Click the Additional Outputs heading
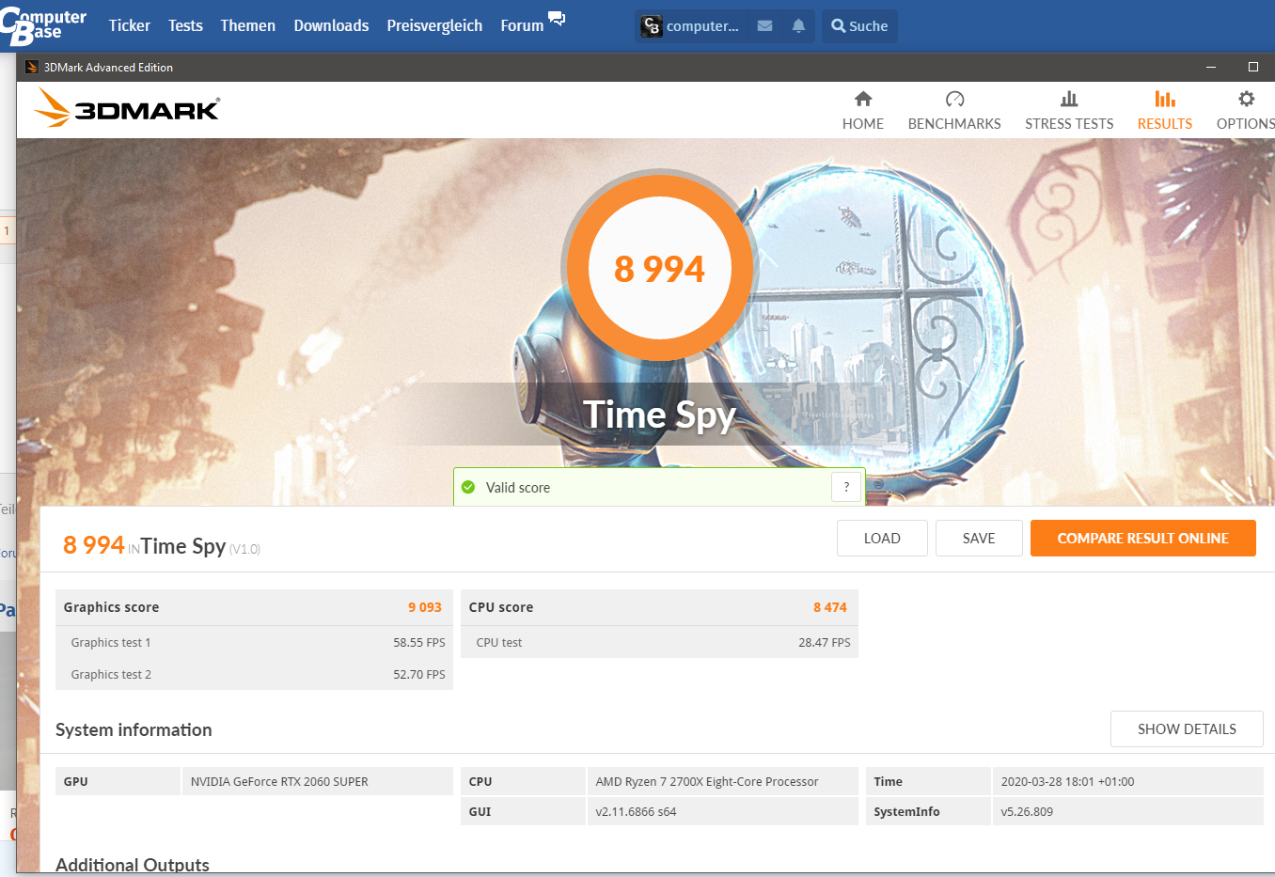Screen dimensions: 1275x877 (x=133, y=864)
